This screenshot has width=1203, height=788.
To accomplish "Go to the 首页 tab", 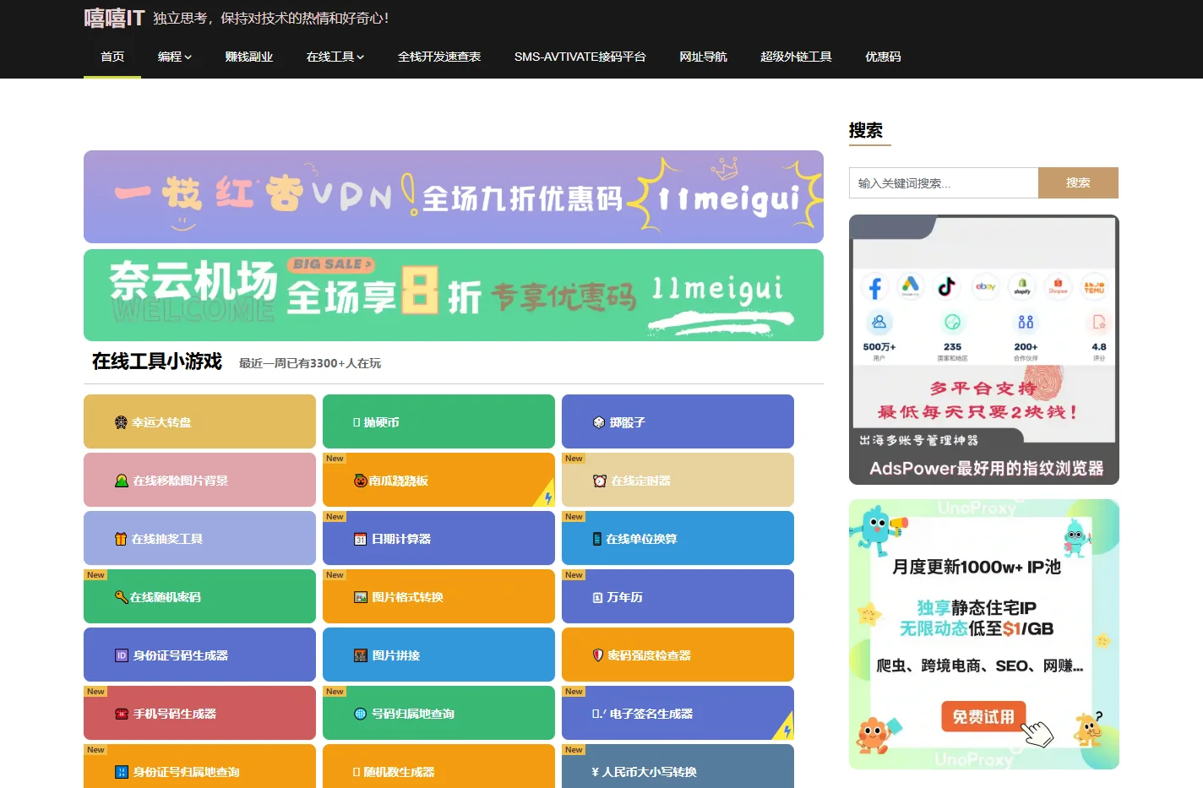I will [112, 57].
